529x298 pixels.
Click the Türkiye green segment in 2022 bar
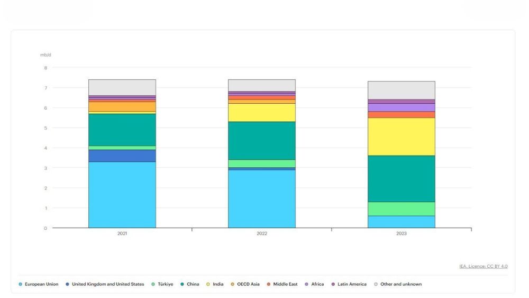[x=262, y=164]
